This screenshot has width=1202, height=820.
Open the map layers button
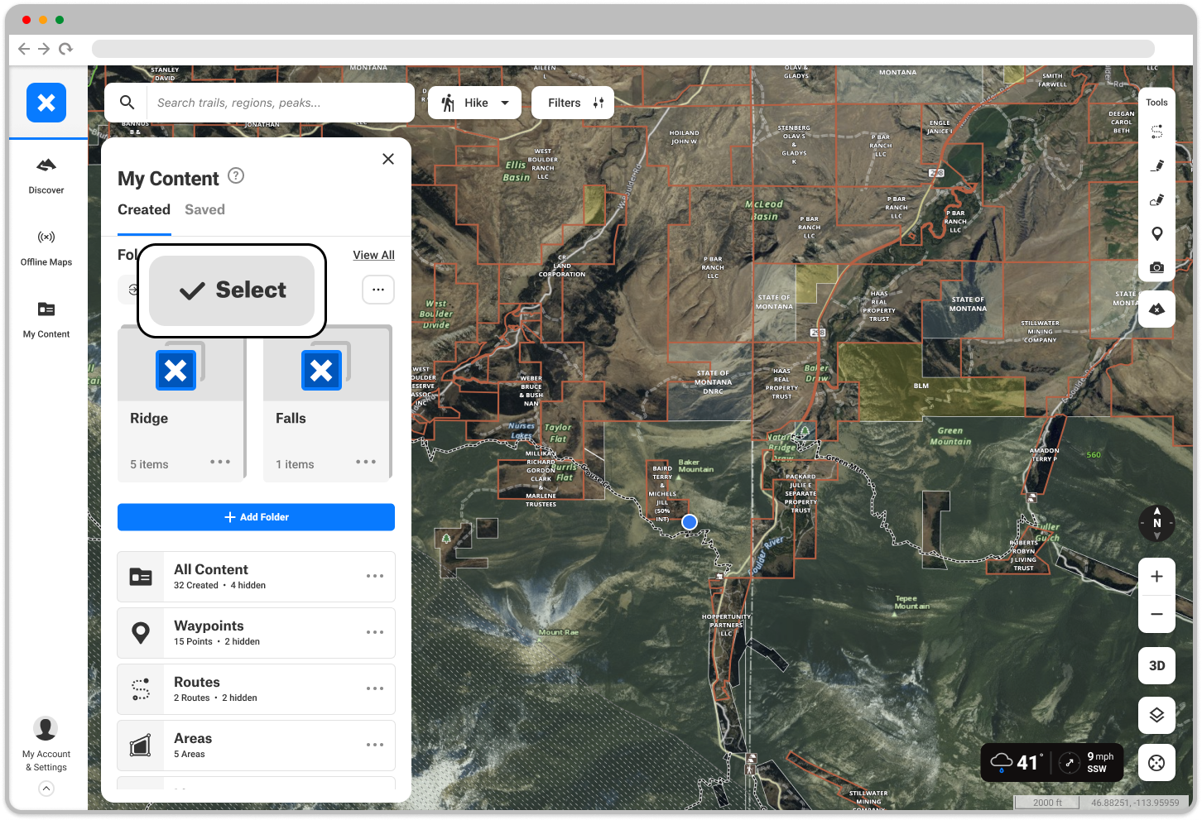[1157, 715]
